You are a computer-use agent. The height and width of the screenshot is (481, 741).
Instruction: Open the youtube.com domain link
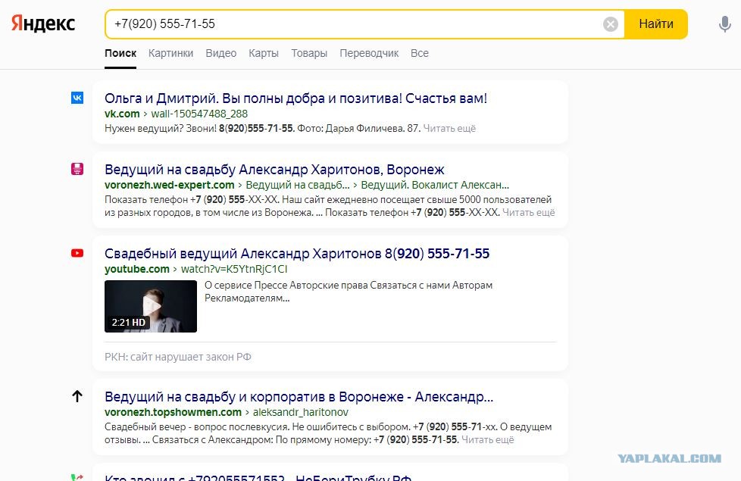(x=136, y=270)
